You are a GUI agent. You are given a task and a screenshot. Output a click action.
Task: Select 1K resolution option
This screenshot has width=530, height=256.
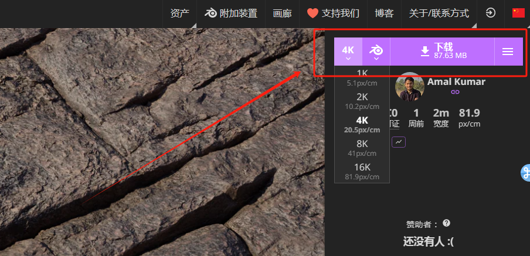coord(362,77)
